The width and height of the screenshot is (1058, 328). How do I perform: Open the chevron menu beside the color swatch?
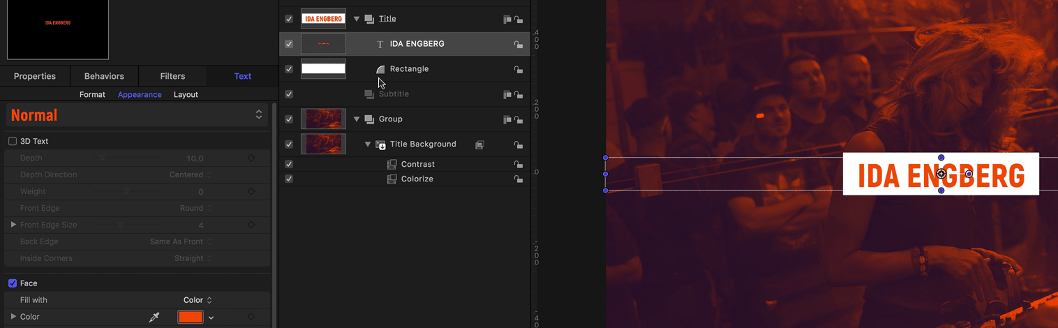(211, 318)
